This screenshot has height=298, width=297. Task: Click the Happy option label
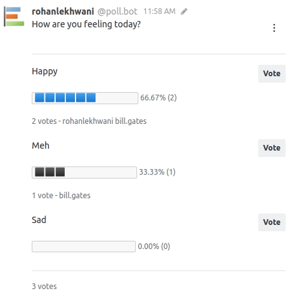click(44, 72)
